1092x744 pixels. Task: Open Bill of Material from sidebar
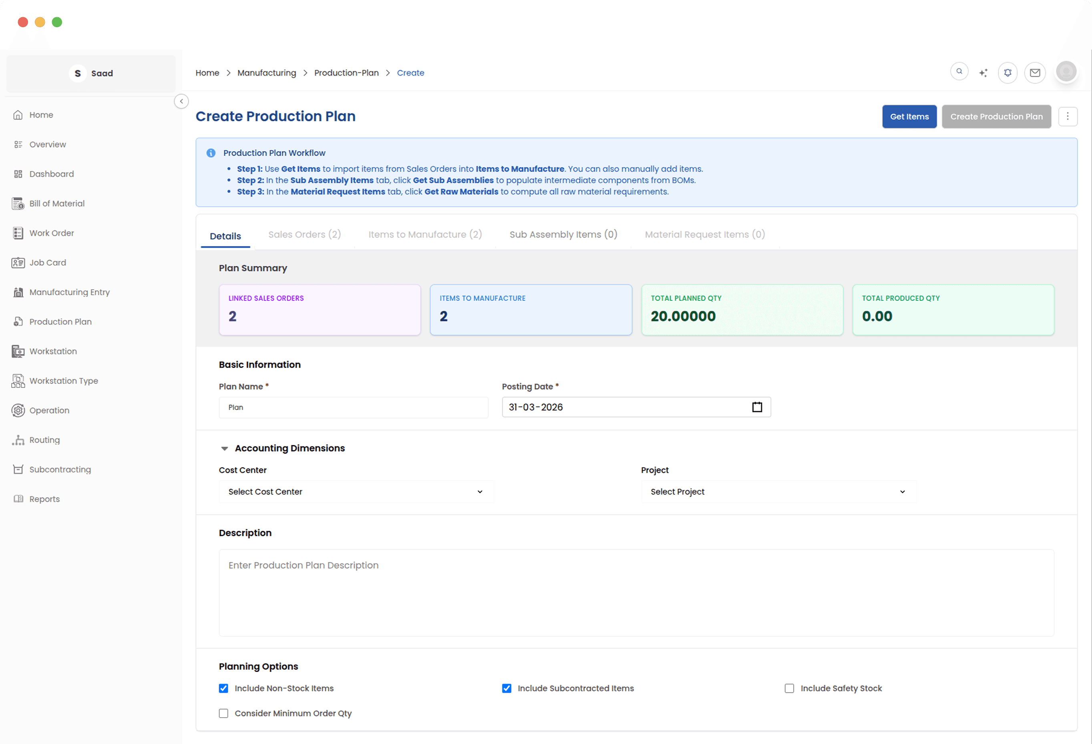[x=57, y=203]
